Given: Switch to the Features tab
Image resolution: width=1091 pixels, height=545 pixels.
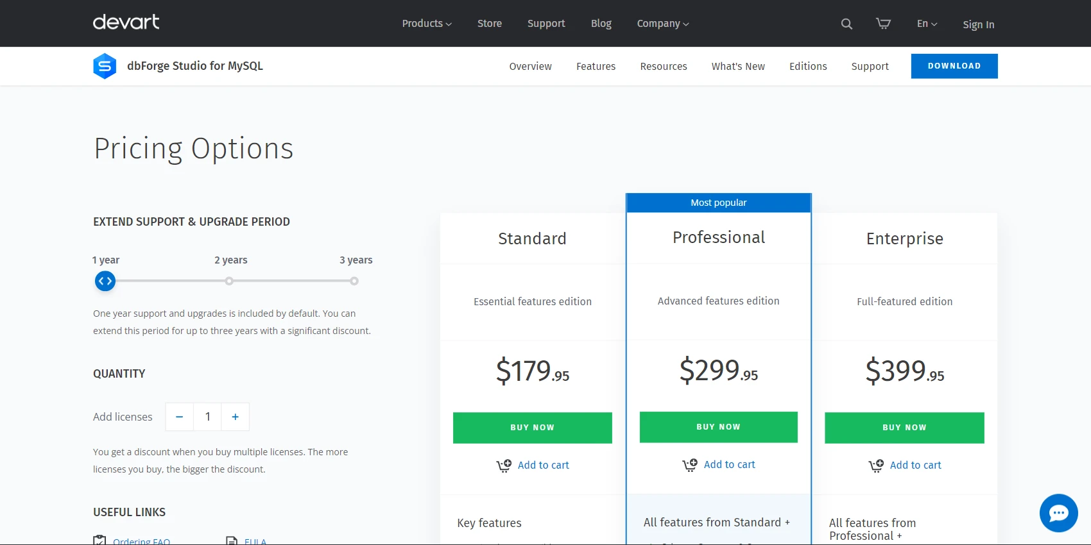Looking at the screenshot, I should (x=596, y=66).
